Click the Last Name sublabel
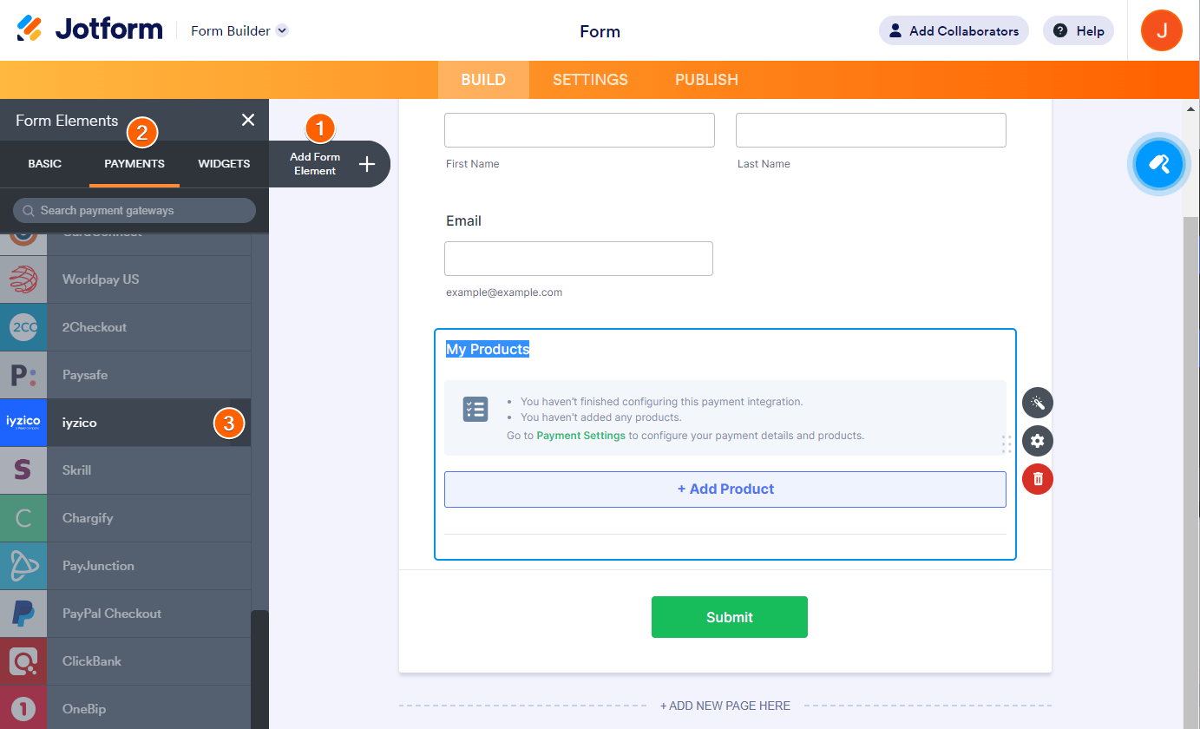The image size is (1200, 729). pyautogui.click(x=764, y=164)
